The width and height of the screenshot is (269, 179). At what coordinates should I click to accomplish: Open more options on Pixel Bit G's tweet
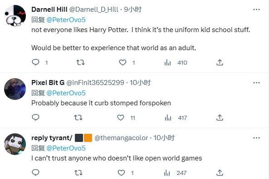256,83
